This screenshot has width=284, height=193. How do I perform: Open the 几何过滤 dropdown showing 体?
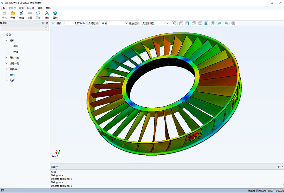click(x=114, y=23)
